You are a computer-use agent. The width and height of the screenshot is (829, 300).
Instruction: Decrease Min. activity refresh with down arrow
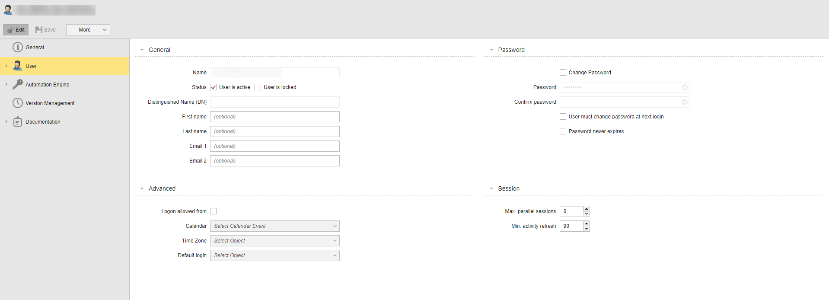[x=587, y=229]
